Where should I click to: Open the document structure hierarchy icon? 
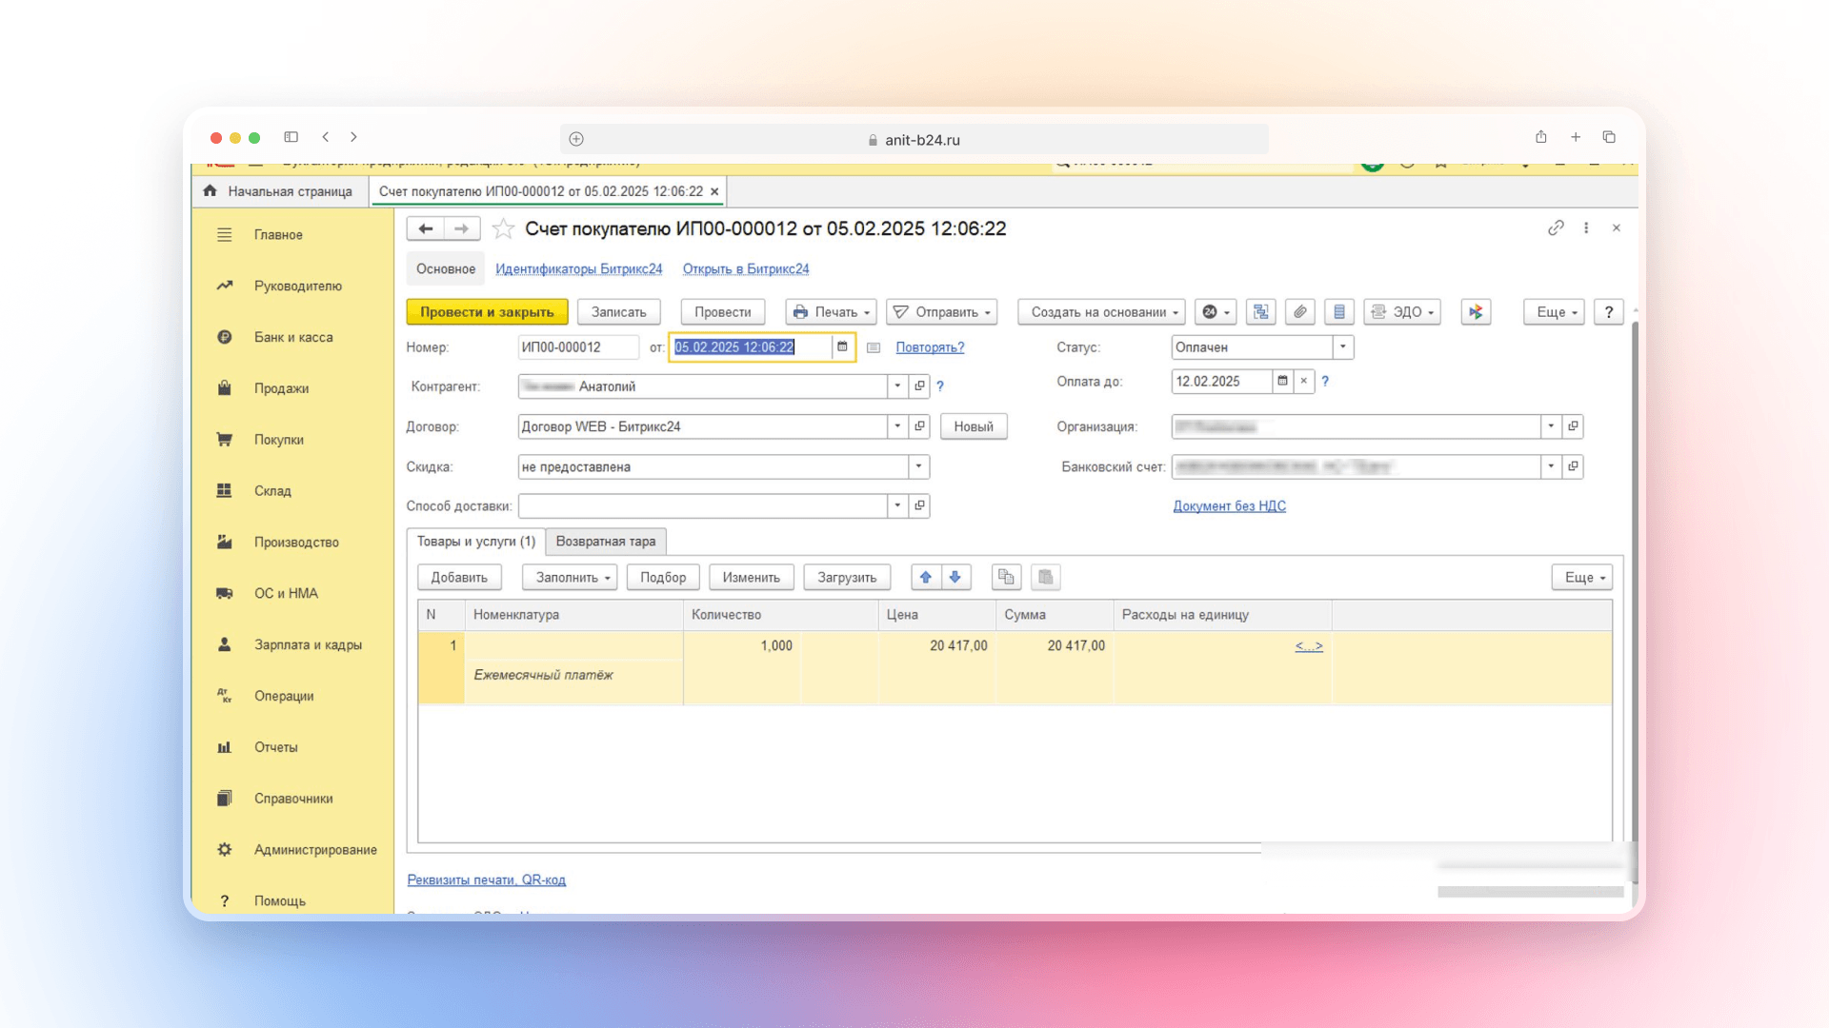(1260, 312)
